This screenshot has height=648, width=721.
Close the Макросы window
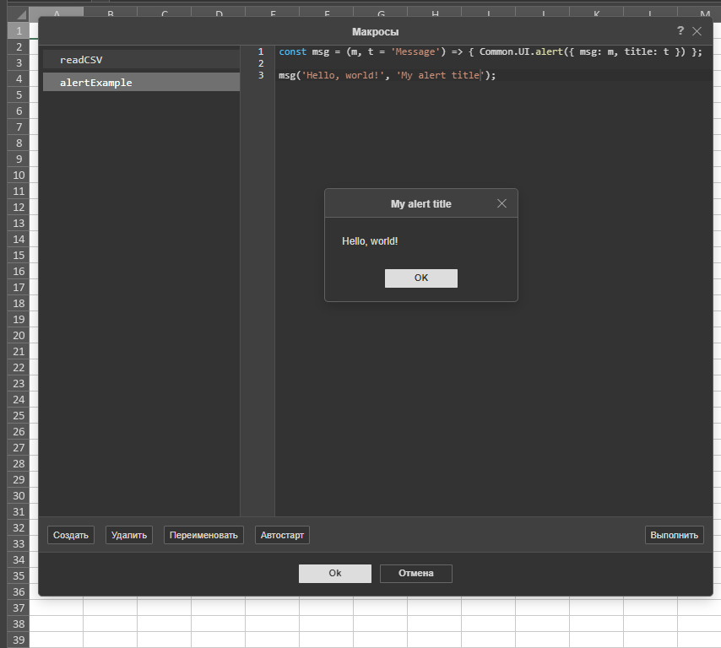pyautogui.click(x=697, y=30)
